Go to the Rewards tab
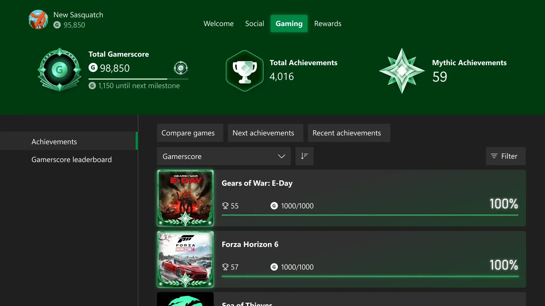This screenshot has height=306, width=545. [328, 24]
